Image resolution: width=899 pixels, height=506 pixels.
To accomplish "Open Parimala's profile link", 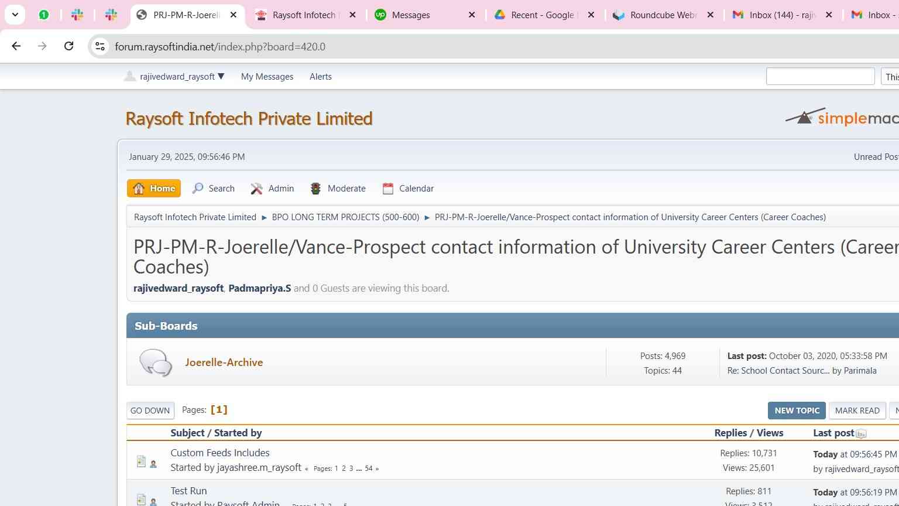I will [860, 371].
